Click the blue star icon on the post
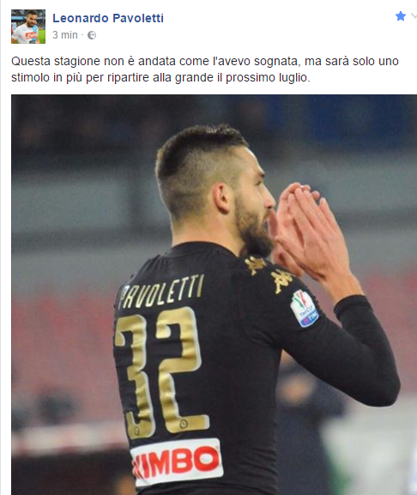Screen dimensions: 417x495 (x=401, y=15)
